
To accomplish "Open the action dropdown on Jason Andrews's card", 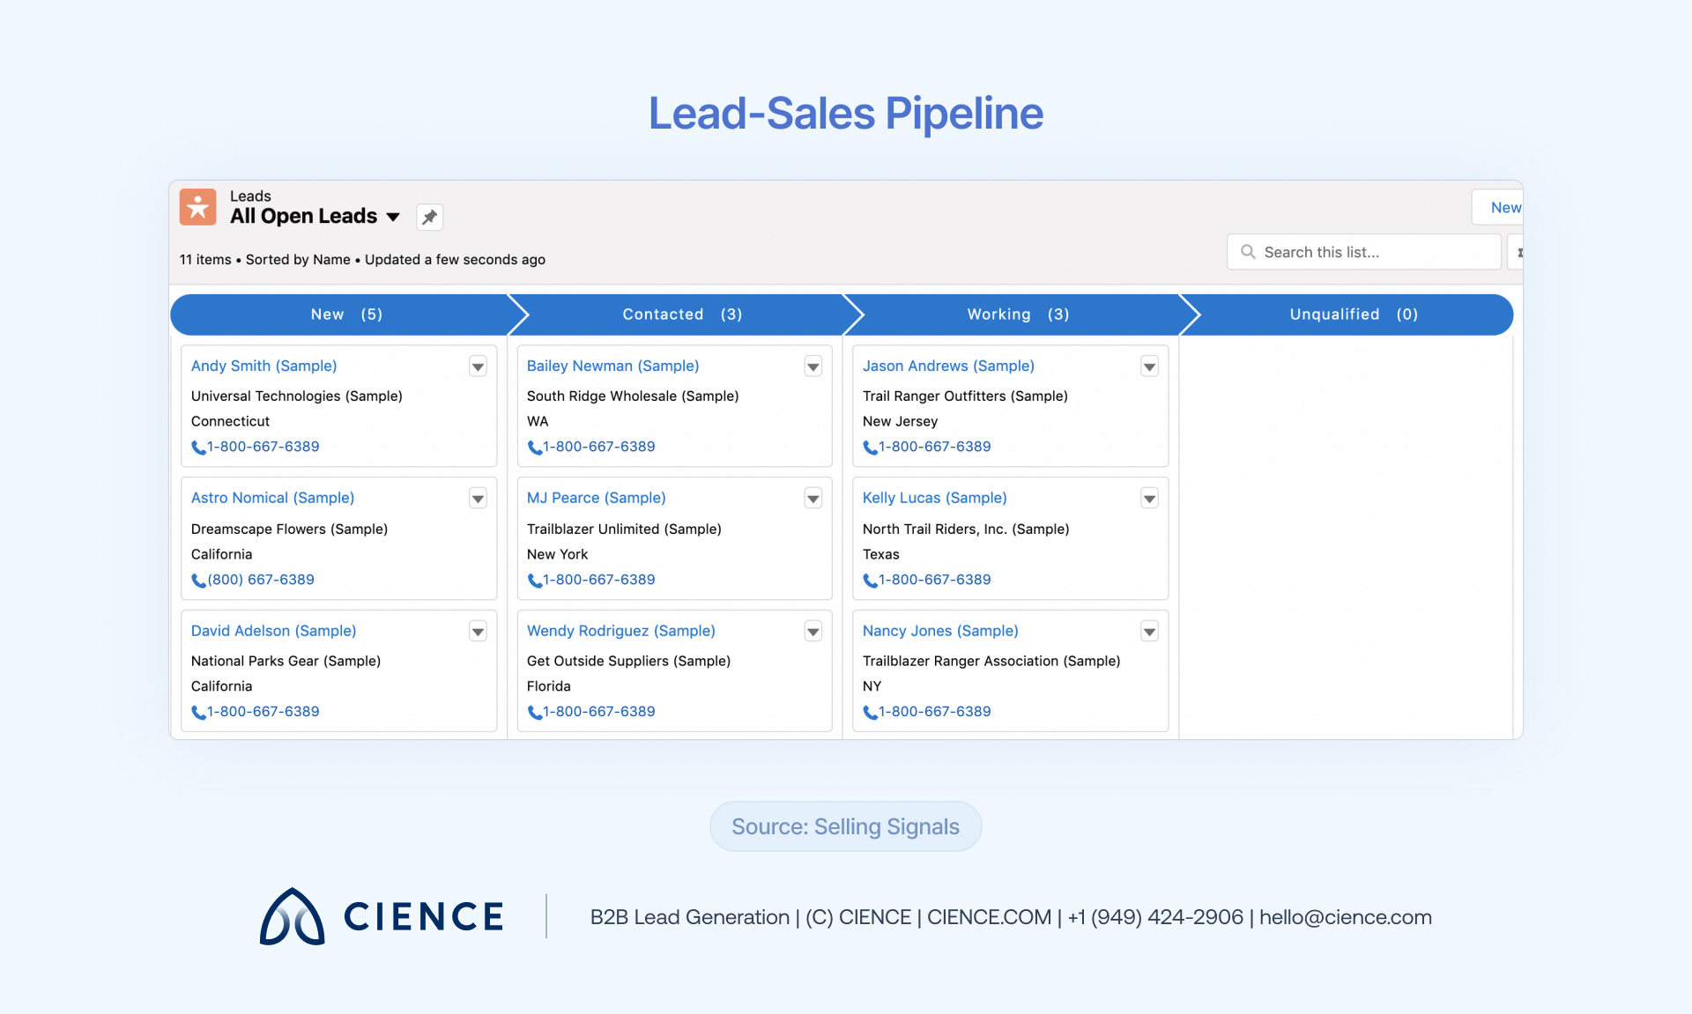I will click(1149, 366).
